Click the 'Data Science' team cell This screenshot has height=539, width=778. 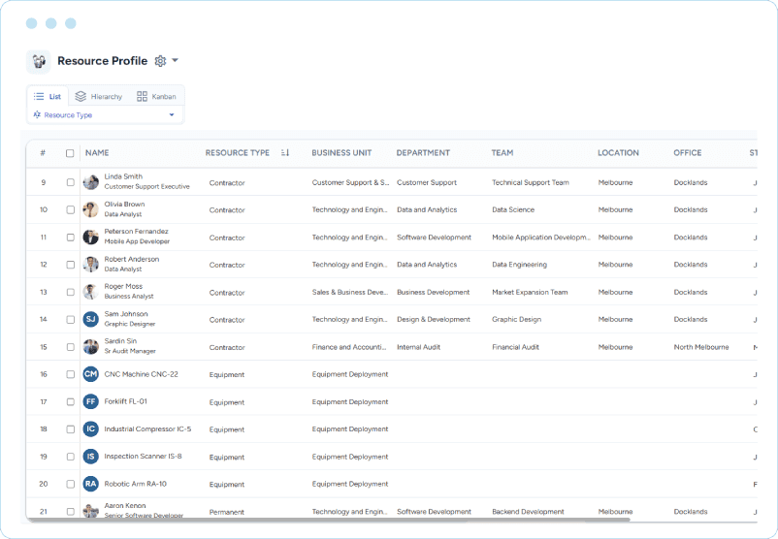513,209
